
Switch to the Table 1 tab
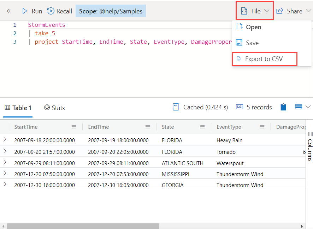click(x=18, y=108)
